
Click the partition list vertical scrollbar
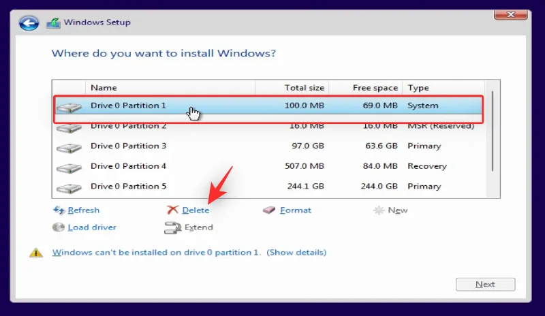click(493, 131)
